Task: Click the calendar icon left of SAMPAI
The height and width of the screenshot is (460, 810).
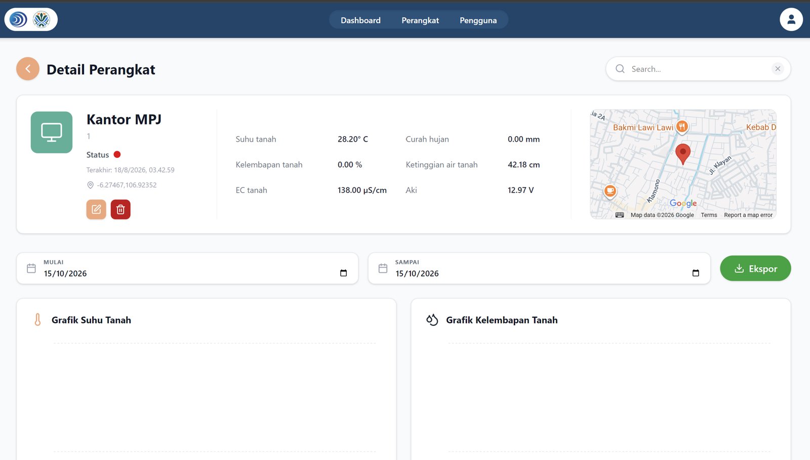Action: [383, 268]
